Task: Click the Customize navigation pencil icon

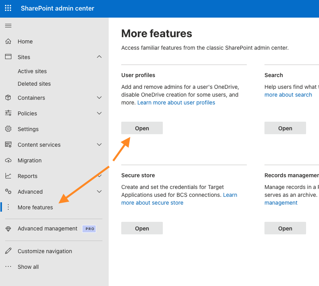Action: point(8,251)
